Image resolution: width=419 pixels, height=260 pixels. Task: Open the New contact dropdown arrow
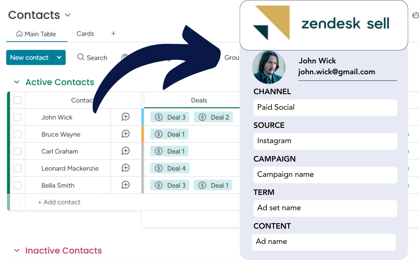pos(59,58)
